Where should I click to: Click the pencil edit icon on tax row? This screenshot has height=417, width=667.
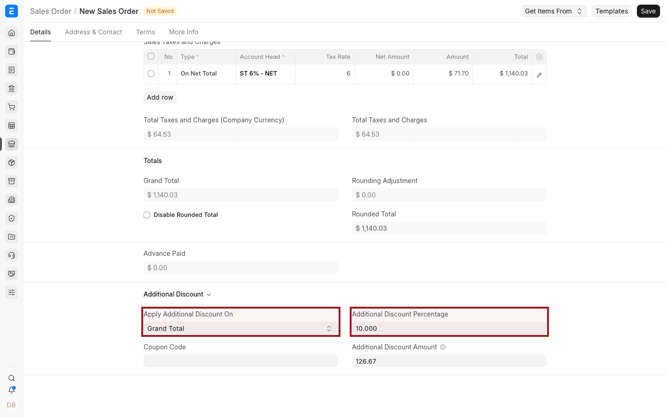[x=539, y=75]
